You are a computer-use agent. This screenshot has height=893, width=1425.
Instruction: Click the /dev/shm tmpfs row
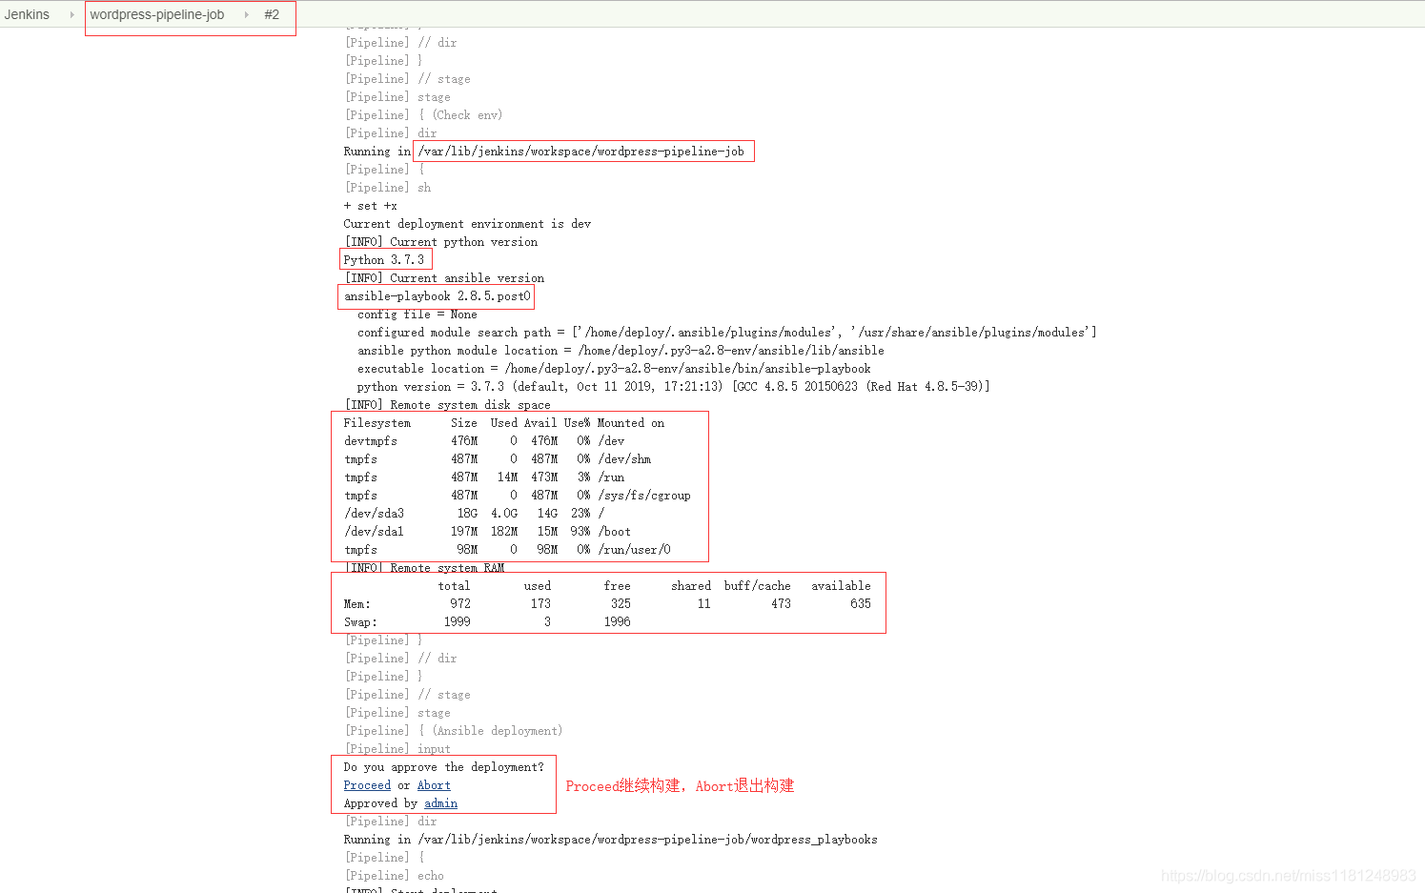point(498,459)
